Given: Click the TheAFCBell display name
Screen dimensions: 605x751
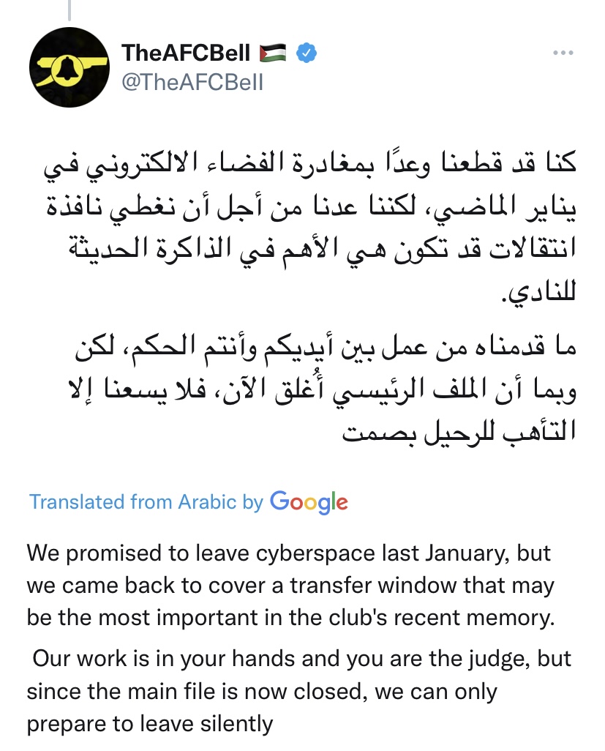Looking at the screenshot, I should pos(187,53).
